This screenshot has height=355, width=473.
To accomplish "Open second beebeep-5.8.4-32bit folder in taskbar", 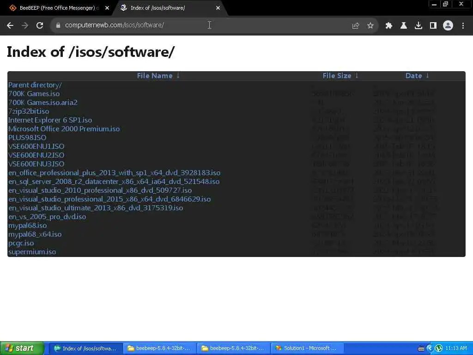I will 233,349.
